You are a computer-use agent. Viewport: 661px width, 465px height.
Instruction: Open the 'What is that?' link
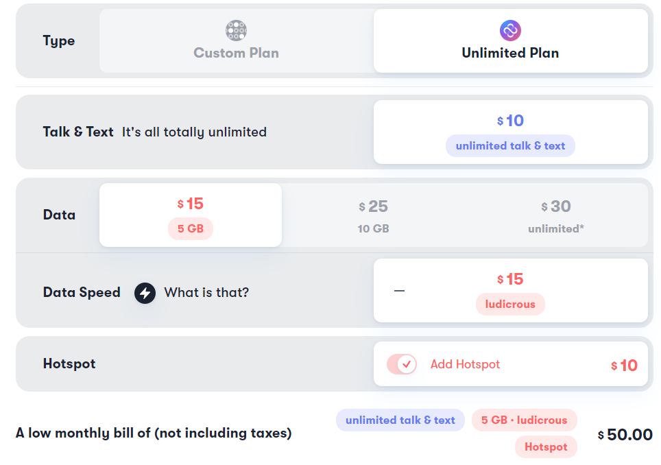(206, 293)
